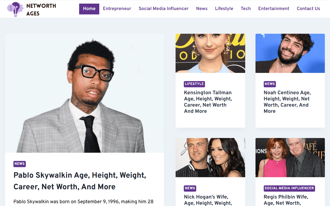Open Nick Hogan's Wife article link

(x=208, y=200)
